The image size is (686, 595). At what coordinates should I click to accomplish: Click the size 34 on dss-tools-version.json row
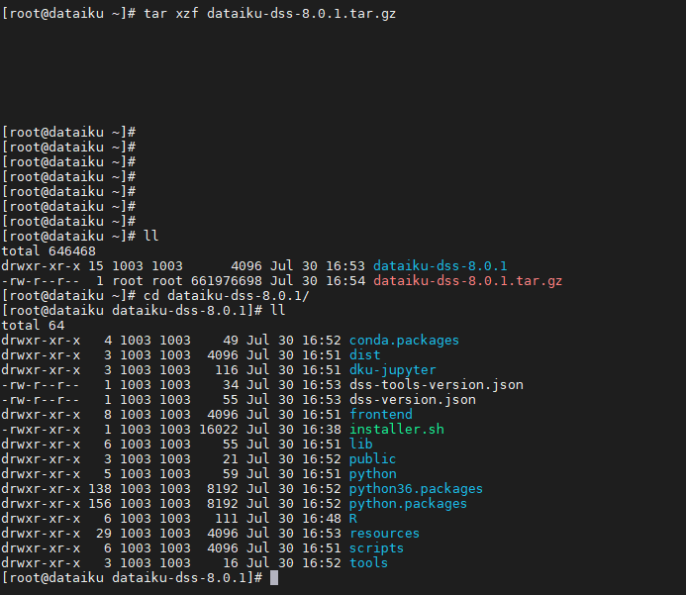coord(230,385)
